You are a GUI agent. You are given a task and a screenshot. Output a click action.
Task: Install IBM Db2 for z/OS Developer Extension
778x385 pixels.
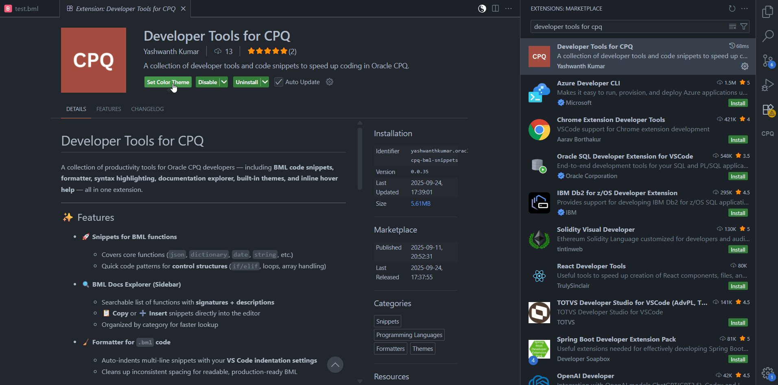pyautogui.click(x=738, y=213)
